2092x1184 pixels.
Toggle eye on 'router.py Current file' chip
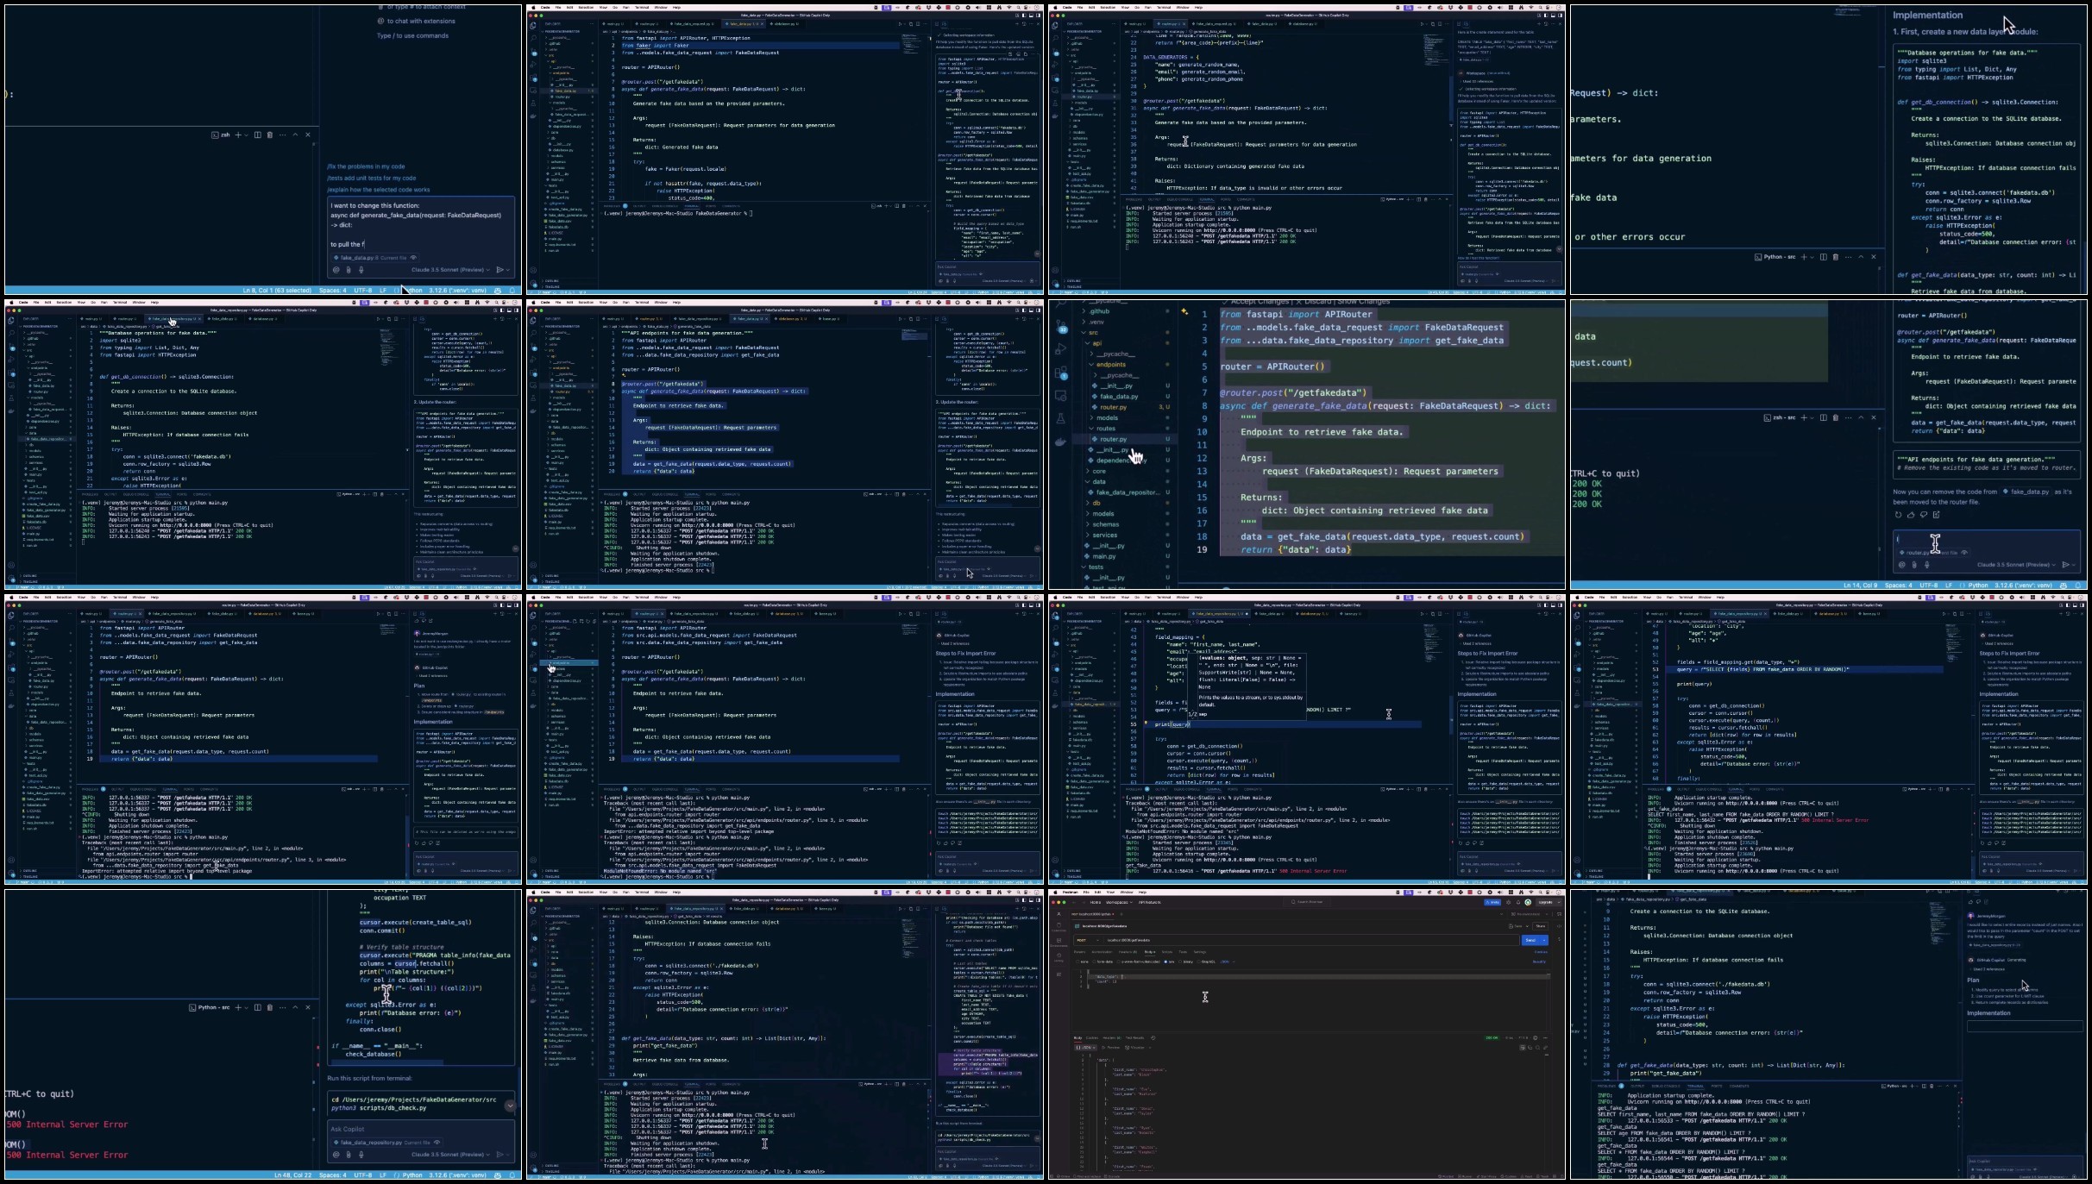point(1964,552)
